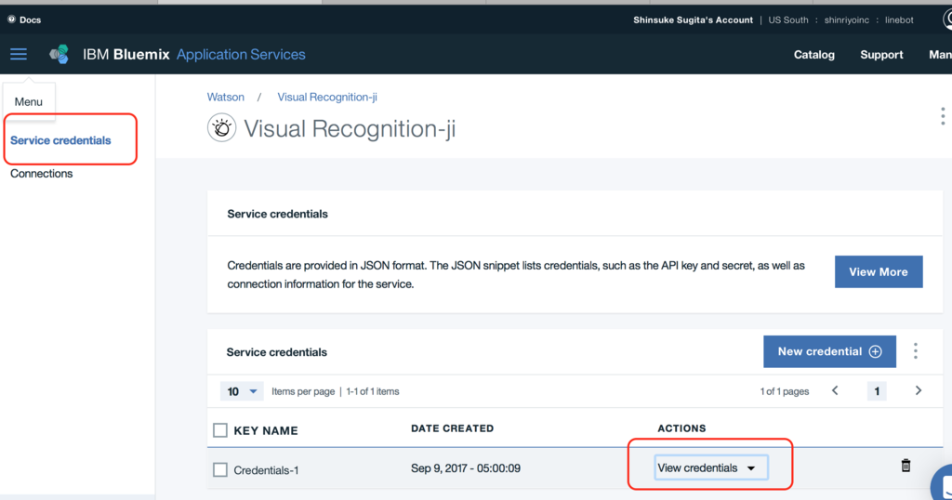Click the Menu tooltip label
The image size is (952, 500).
coord(29,101)
